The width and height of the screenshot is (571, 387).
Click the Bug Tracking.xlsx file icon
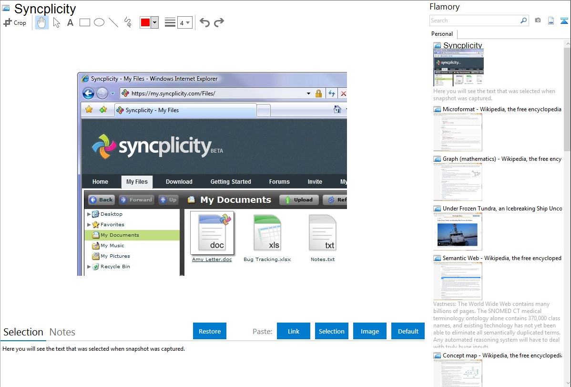coord(267,233)
